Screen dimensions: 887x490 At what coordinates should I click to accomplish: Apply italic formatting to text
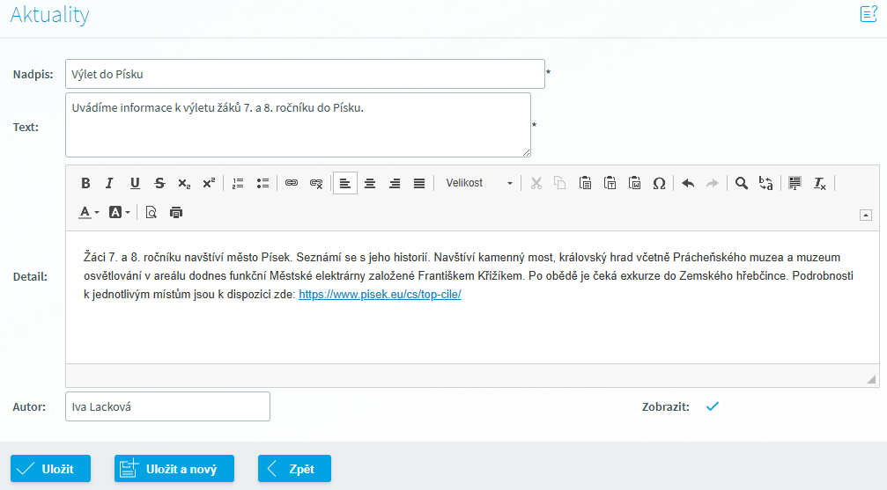click(110, 183)
